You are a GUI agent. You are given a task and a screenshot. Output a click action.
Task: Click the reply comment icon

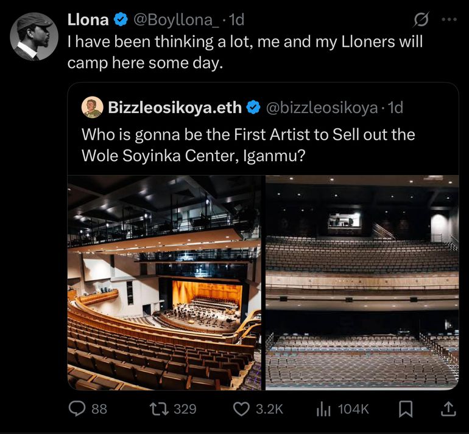click(77, 409)
